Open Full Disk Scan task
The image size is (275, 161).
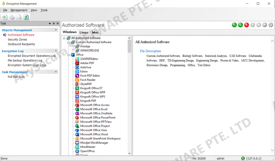(x=16, y=77)
